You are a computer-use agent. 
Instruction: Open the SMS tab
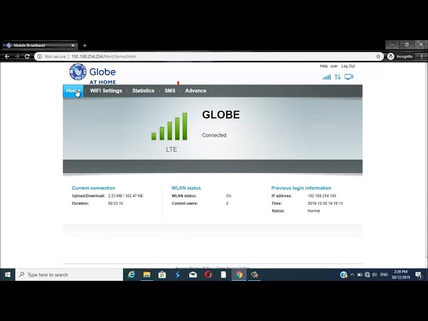click(170, 91)
